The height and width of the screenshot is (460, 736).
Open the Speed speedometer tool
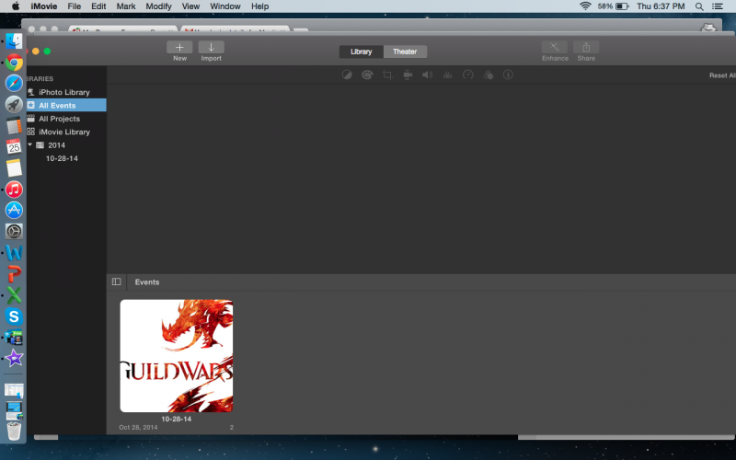click(468, 75)
